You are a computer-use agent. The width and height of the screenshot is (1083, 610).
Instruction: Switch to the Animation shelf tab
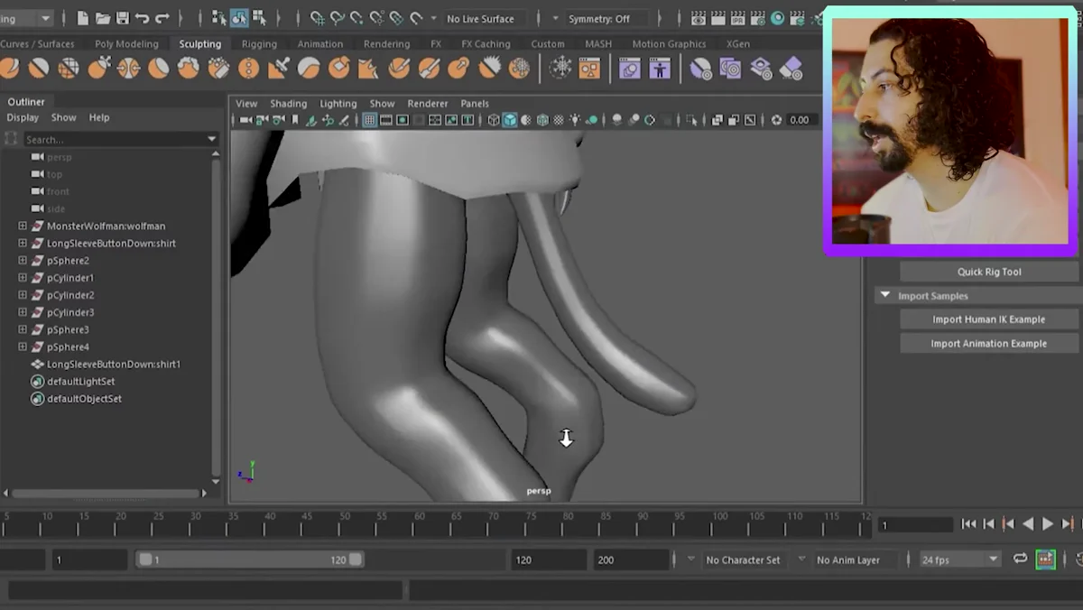click(320, 43)
